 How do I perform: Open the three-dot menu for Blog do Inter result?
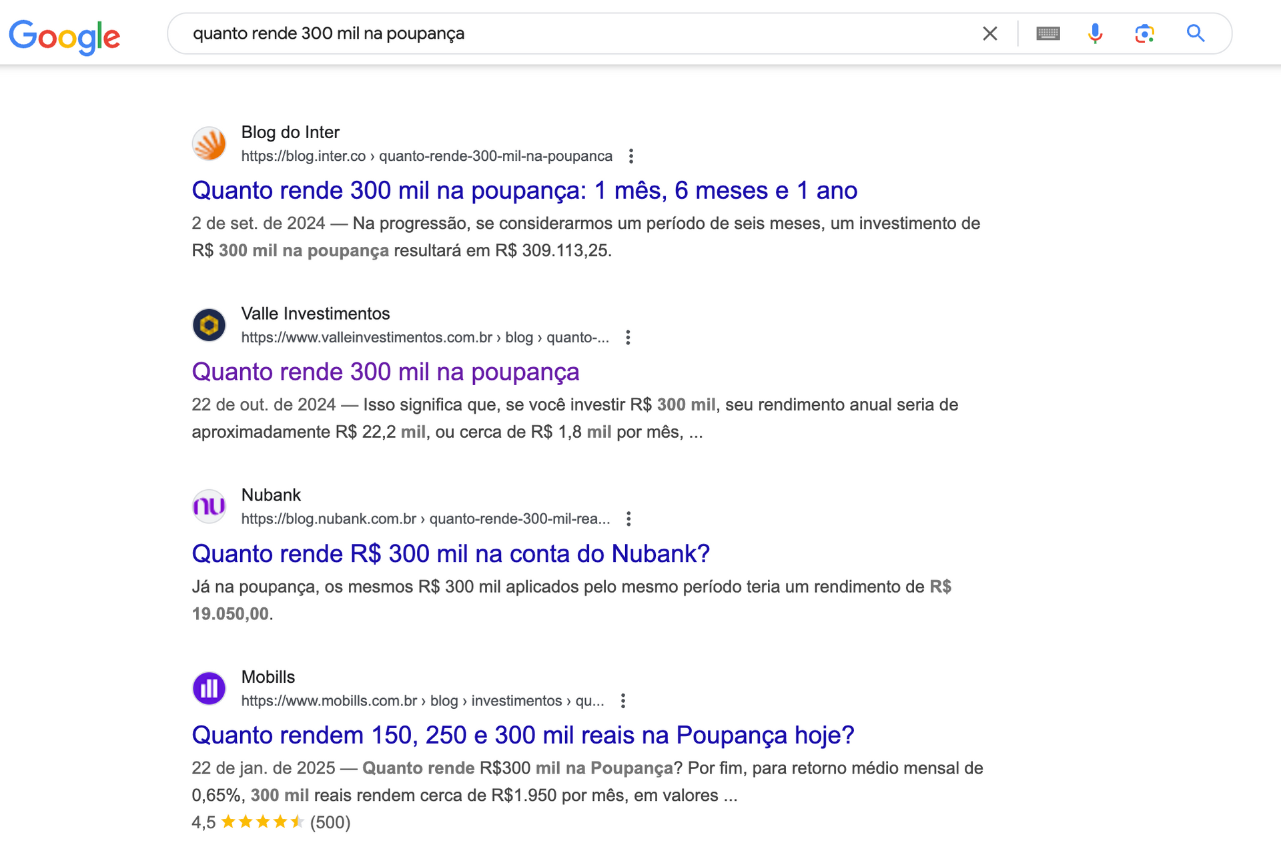(x=631, y=156)
